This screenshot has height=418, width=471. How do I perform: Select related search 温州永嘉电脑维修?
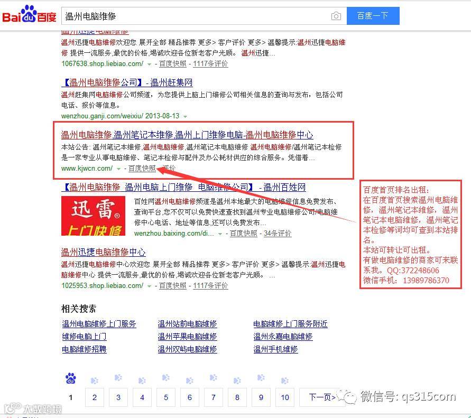(x=283, y=336)
